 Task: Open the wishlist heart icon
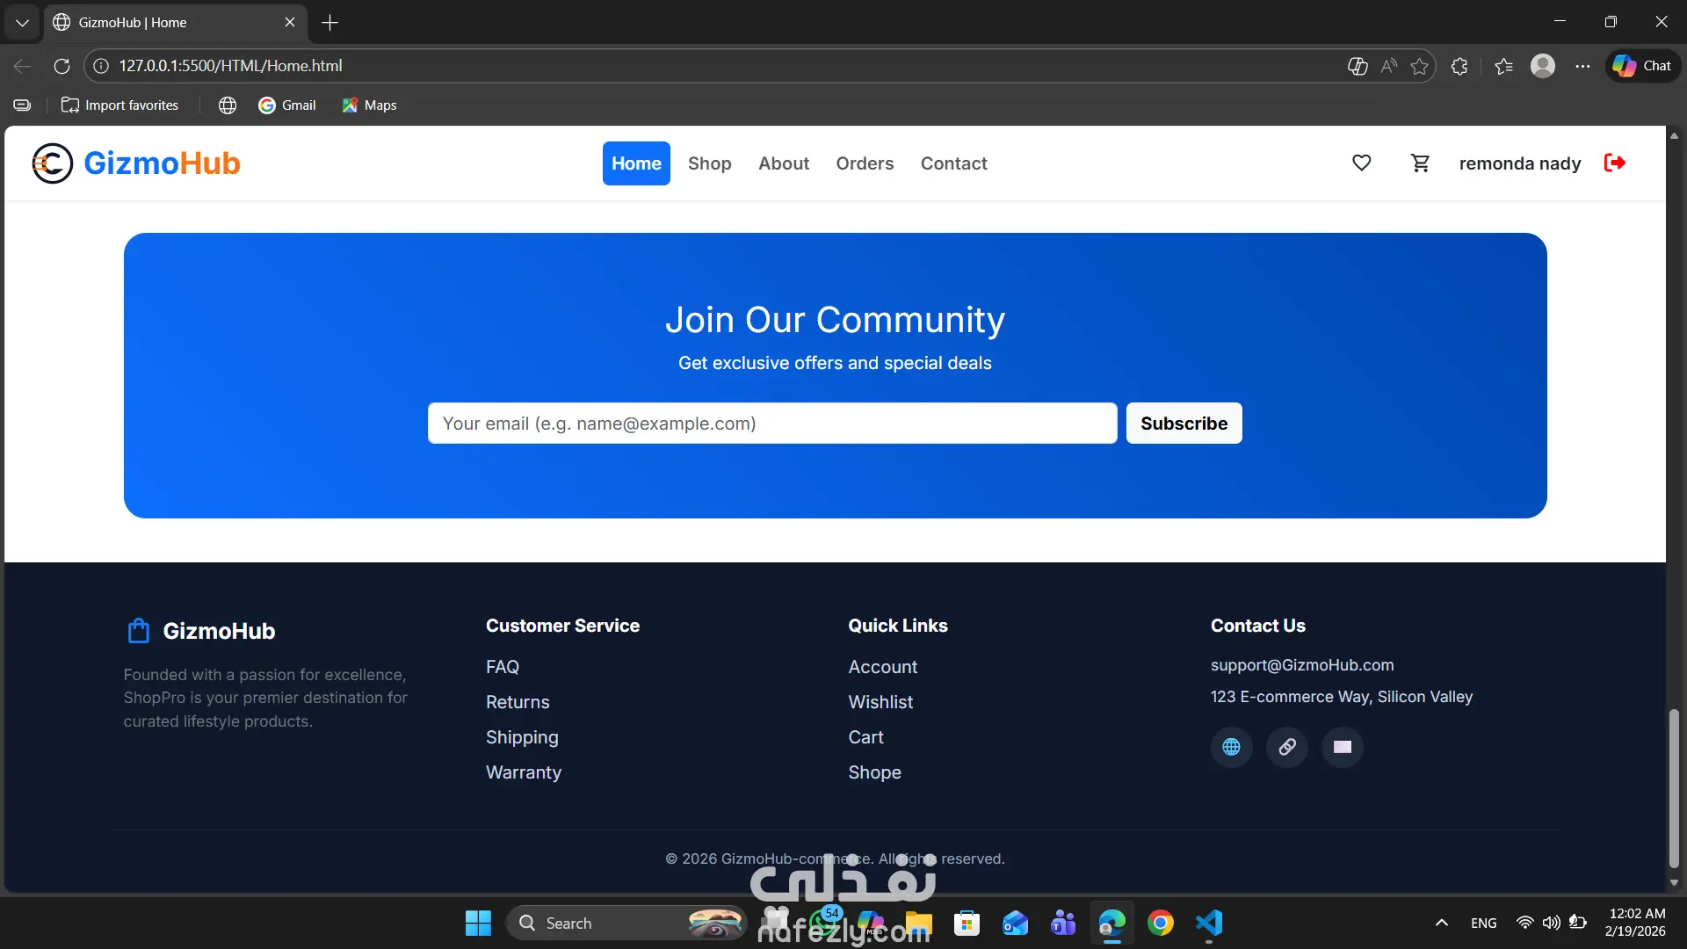pyautogui.click(x=1361, y=163)
